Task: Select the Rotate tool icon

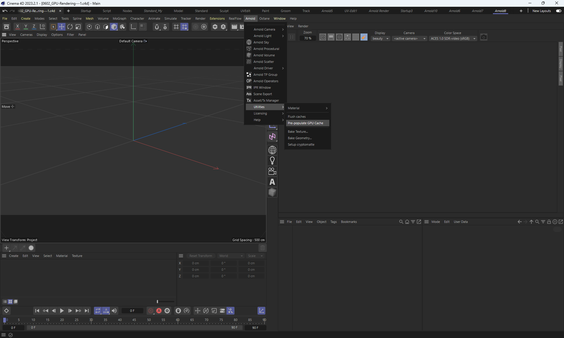Action: 70,27
